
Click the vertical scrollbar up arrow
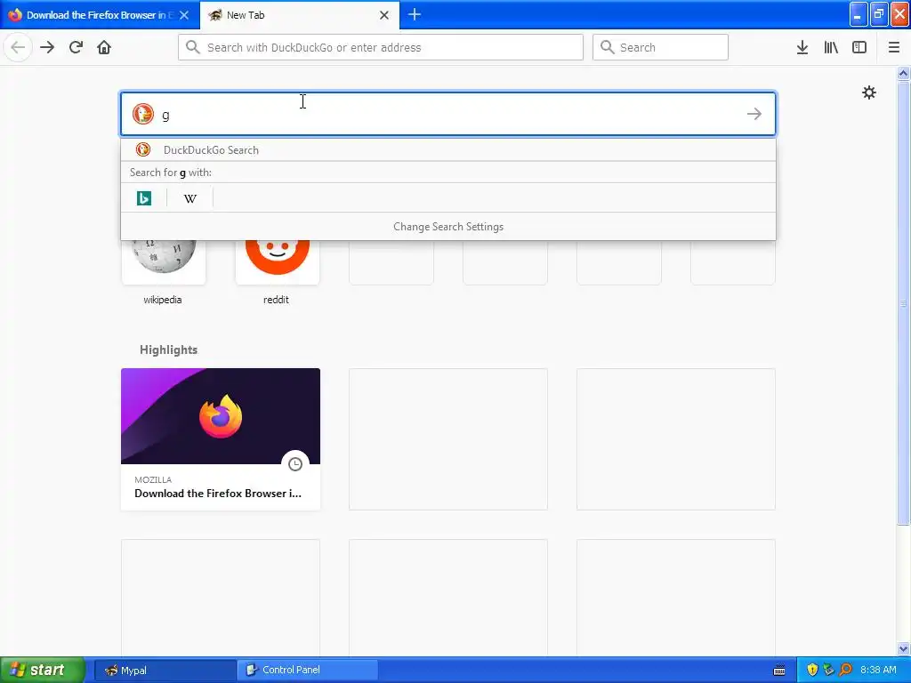point(903,73)
